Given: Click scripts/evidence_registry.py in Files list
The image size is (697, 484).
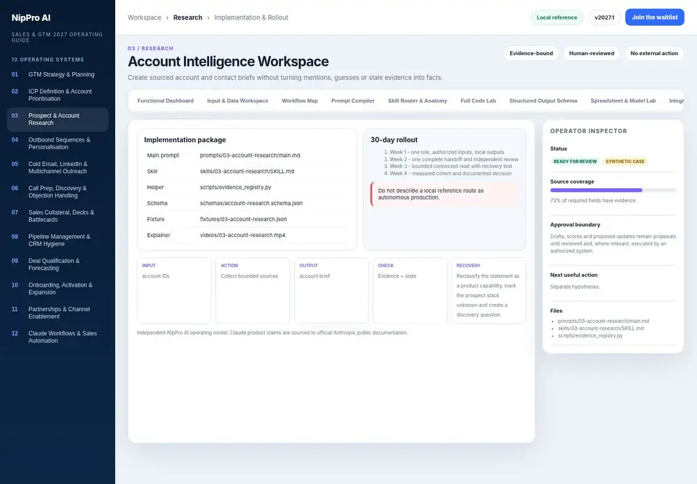Looking at the screenshot, I should point(590,335).
